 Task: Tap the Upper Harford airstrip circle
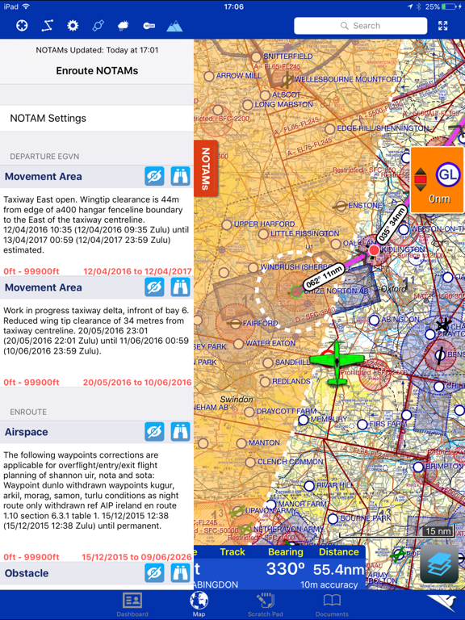tap(227, 225)
